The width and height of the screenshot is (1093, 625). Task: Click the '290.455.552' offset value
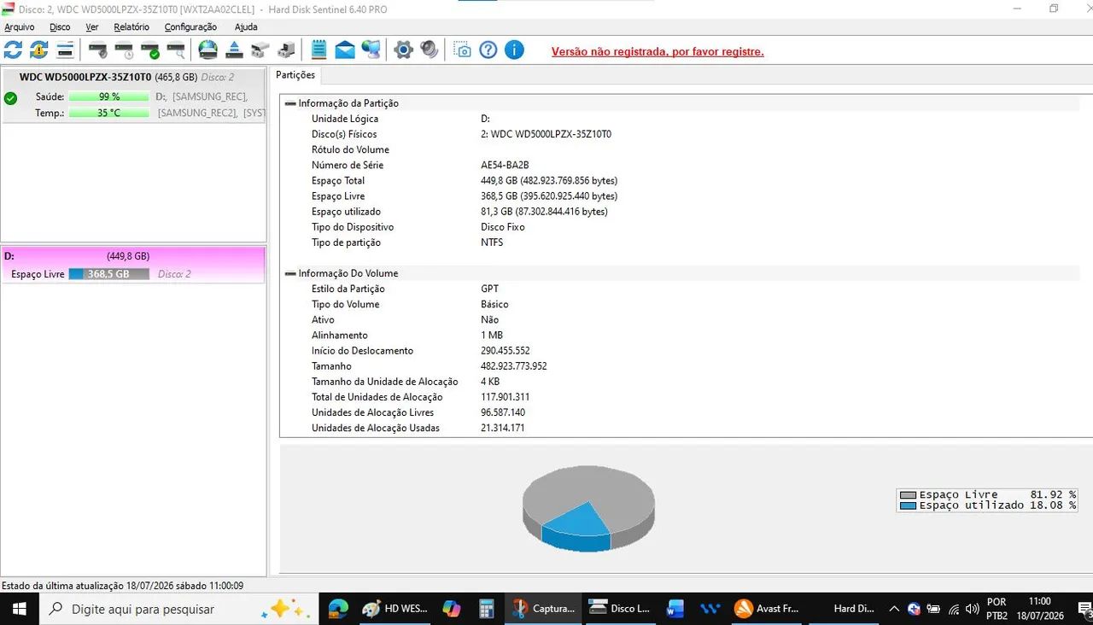point(506,351)
